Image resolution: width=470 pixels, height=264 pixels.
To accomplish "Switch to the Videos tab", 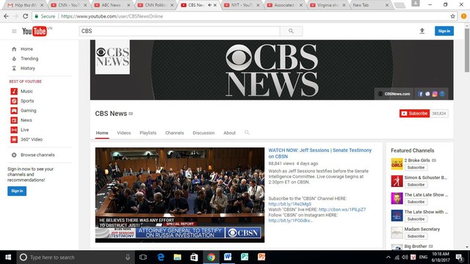I will (124, 133).
